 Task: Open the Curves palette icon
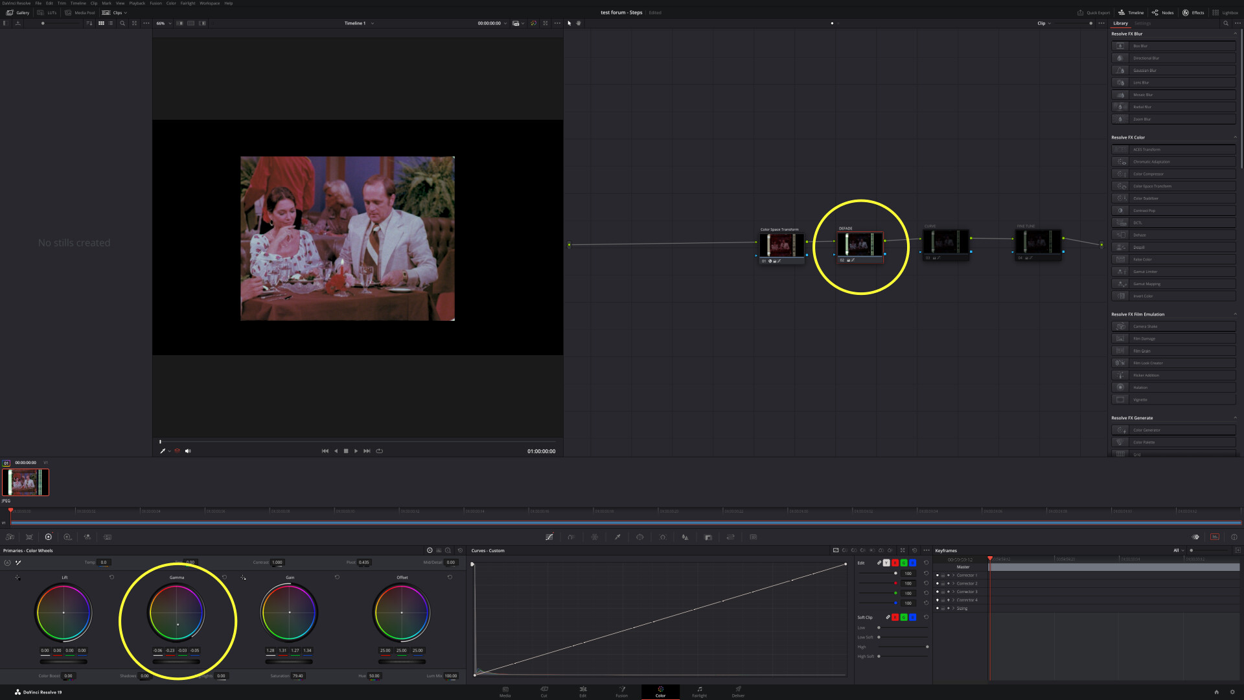(549, 537)
